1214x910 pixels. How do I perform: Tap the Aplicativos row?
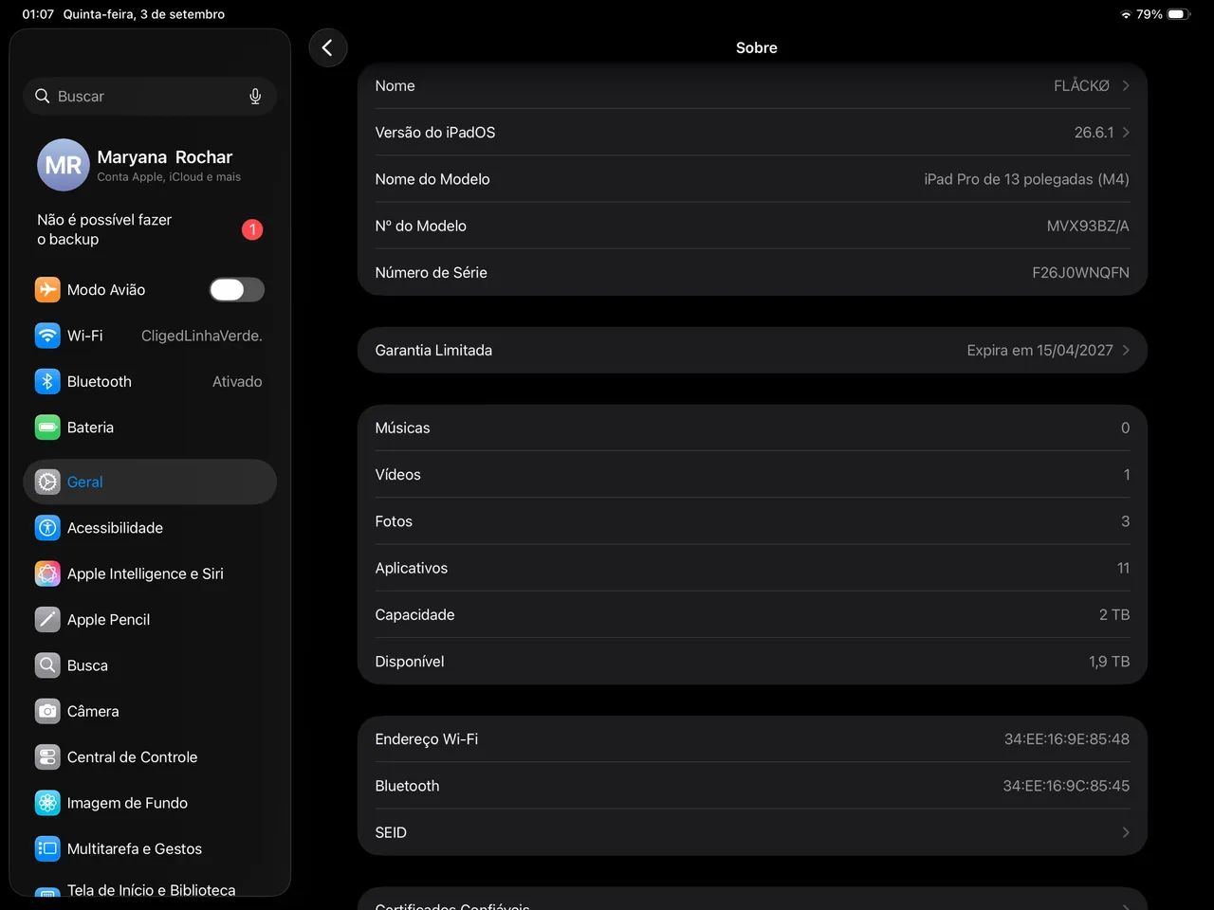coord(752,568)
